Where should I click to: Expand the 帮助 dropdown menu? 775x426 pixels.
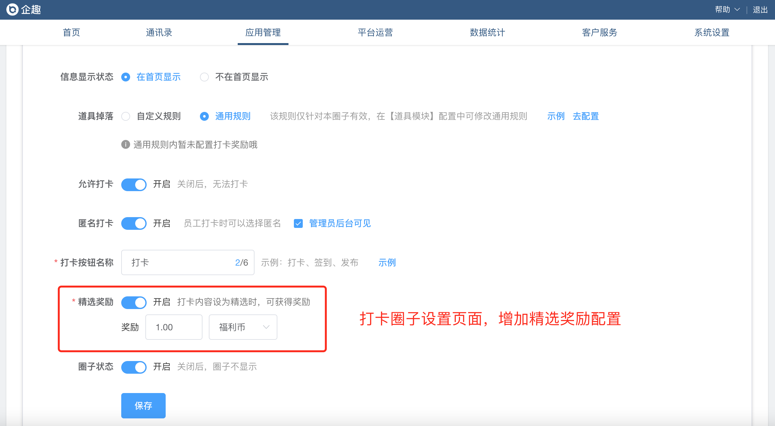click(x=727, y=10)
